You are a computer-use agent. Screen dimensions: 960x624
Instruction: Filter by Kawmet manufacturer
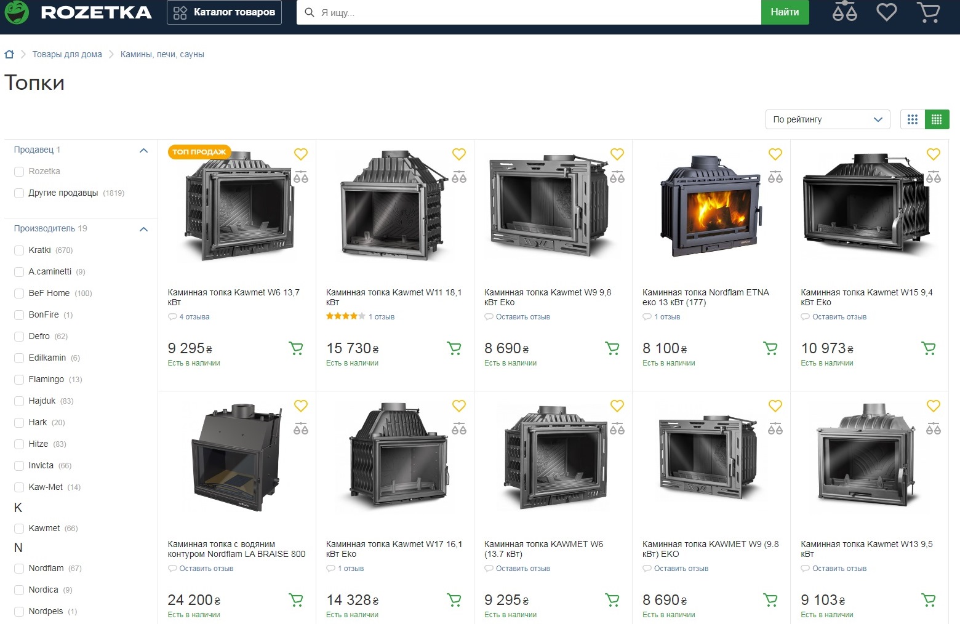pyautogui.click(x=19, y=529)
